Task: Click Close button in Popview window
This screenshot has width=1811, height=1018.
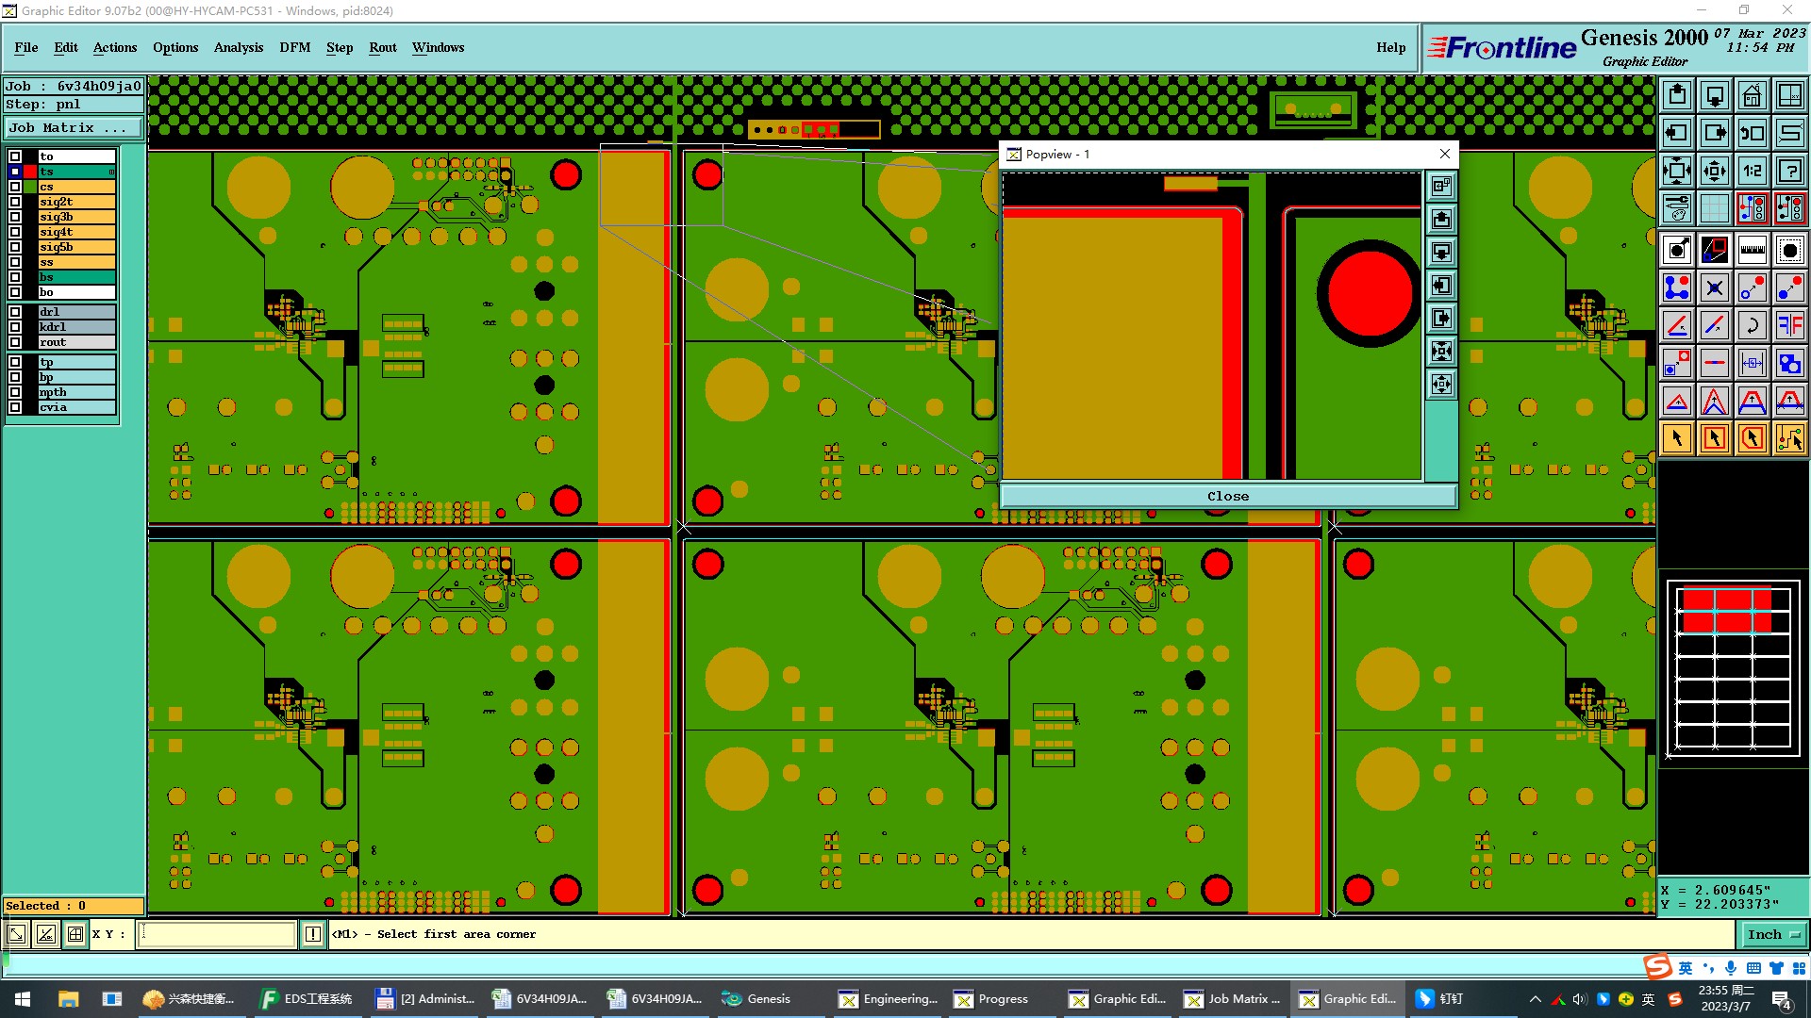Action: 1227,496
